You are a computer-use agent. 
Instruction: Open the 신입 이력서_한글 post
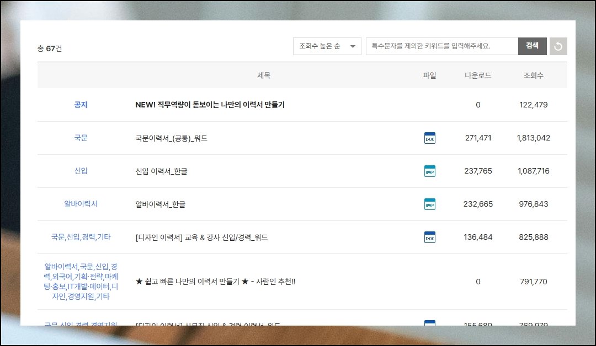point(161,171)
